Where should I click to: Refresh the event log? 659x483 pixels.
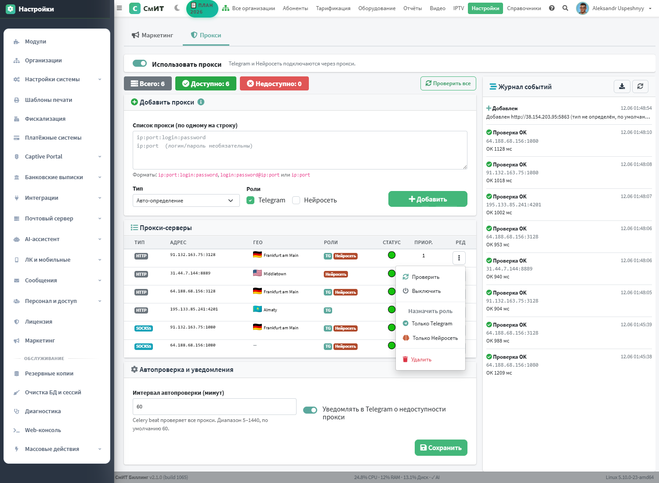tap(640, 87)
